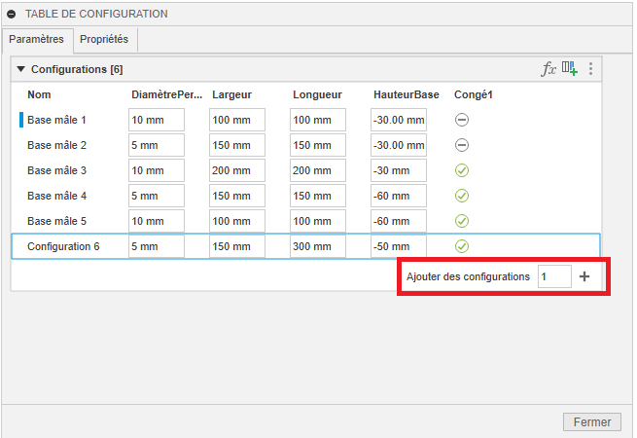Toggle Congé1 suppression for Base mâle 1

pos(462,120)
